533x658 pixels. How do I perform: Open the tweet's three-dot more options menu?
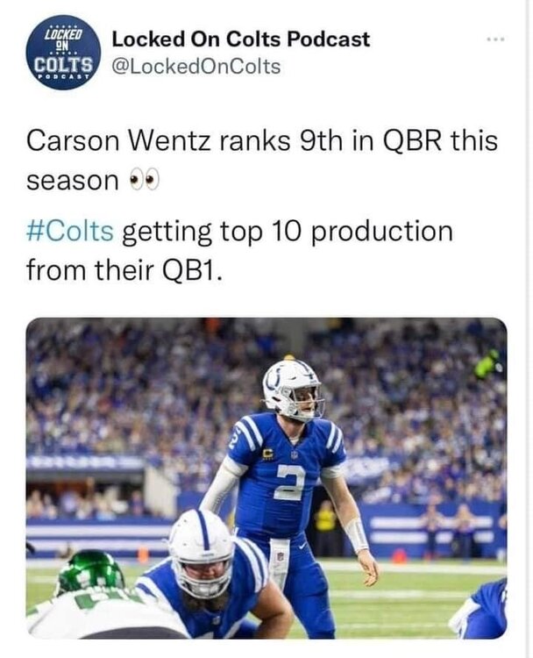click(x=496, y=40)
